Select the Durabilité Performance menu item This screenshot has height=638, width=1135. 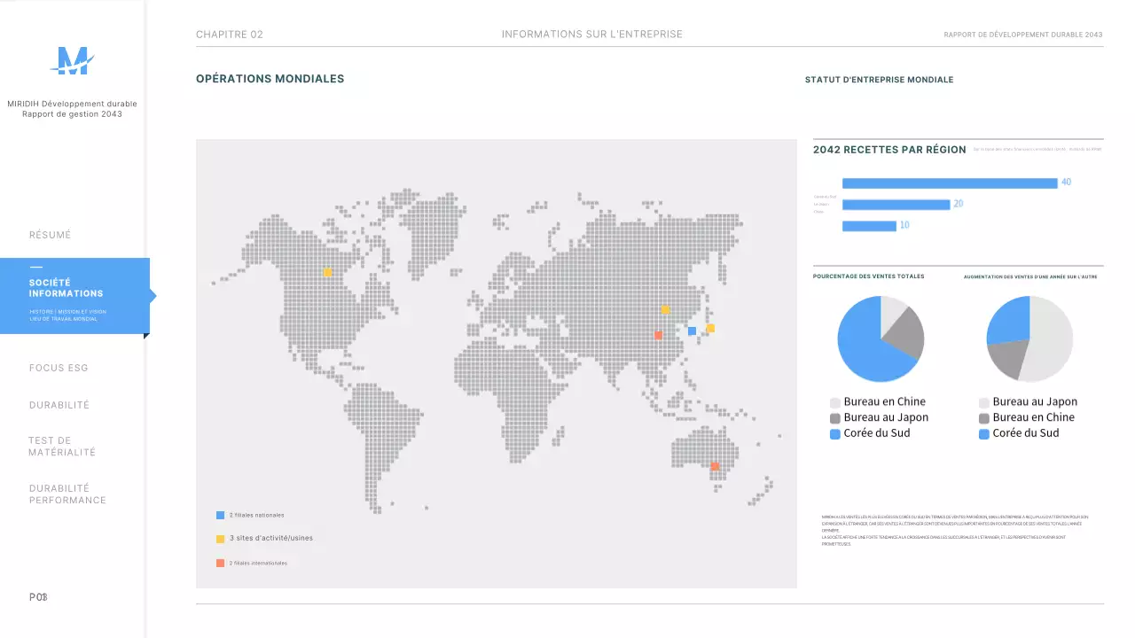point(67,494)
